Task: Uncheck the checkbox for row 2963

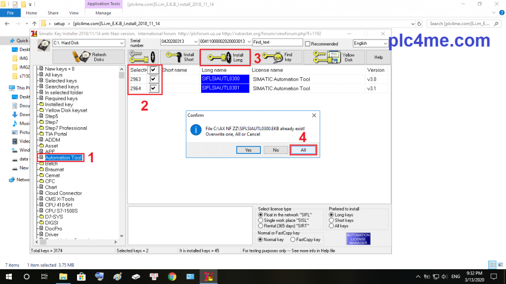Action: (154, 79)
